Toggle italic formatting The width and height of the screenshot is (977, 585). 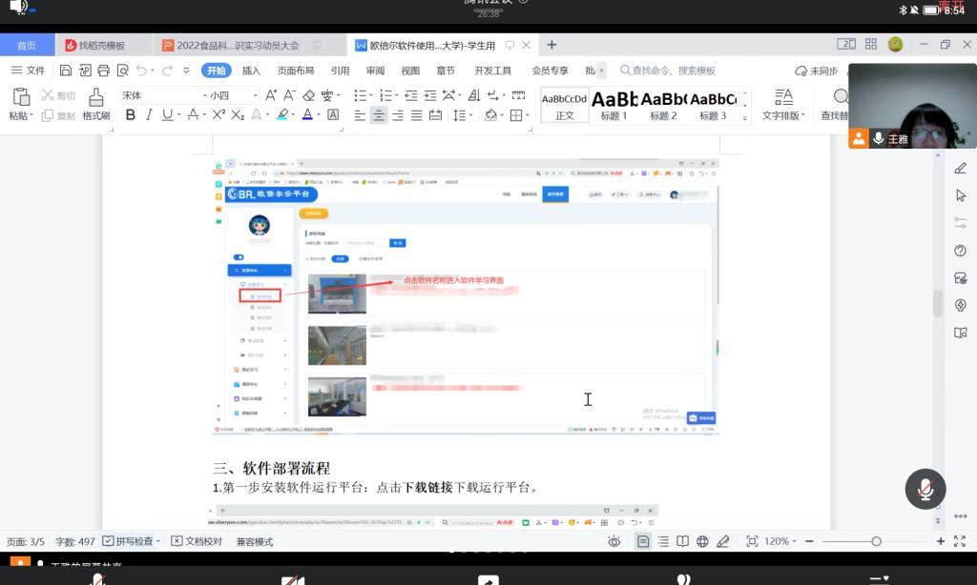(149, 115)
